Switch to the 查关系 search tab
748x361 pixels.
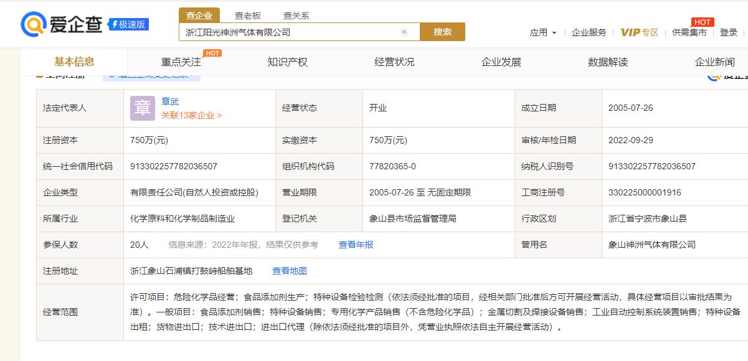click(296, 16)
